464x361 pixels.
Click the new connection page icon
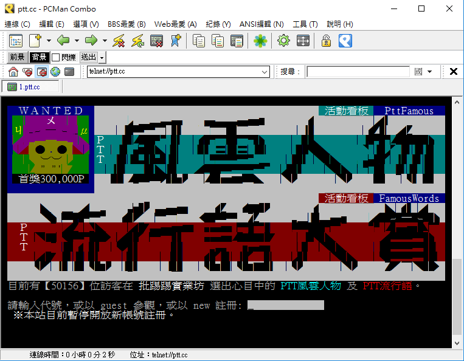pyautogui.click(x=35, y=41)
